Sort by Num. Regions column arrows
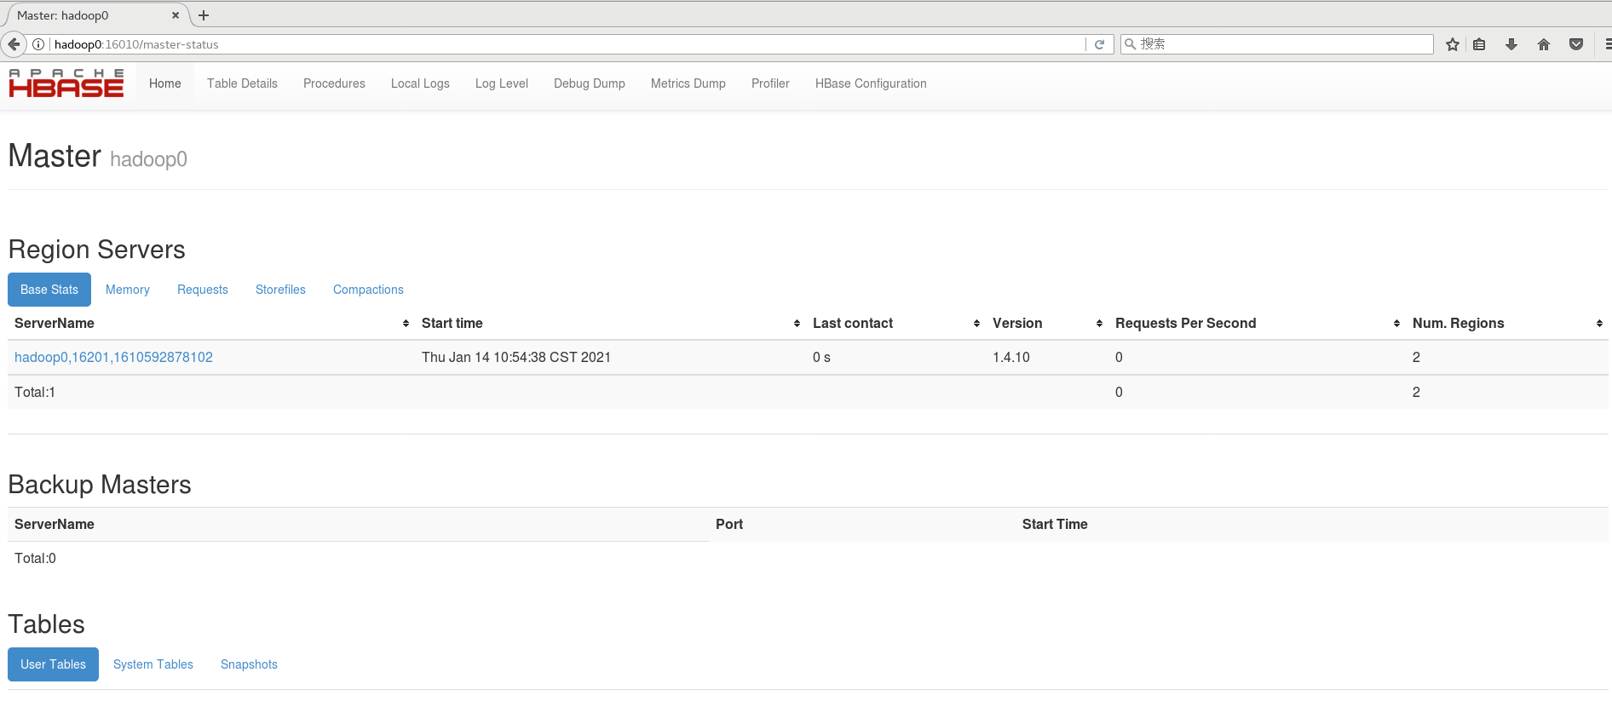The height and width of the screenshot is (707, 1612). coord(1599,324)
